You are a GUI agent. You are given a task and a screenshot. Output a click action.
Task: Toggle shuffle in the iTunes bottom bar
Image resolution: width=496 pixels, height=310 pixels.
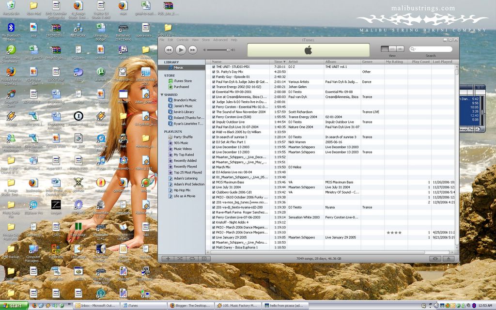point(180,259)
